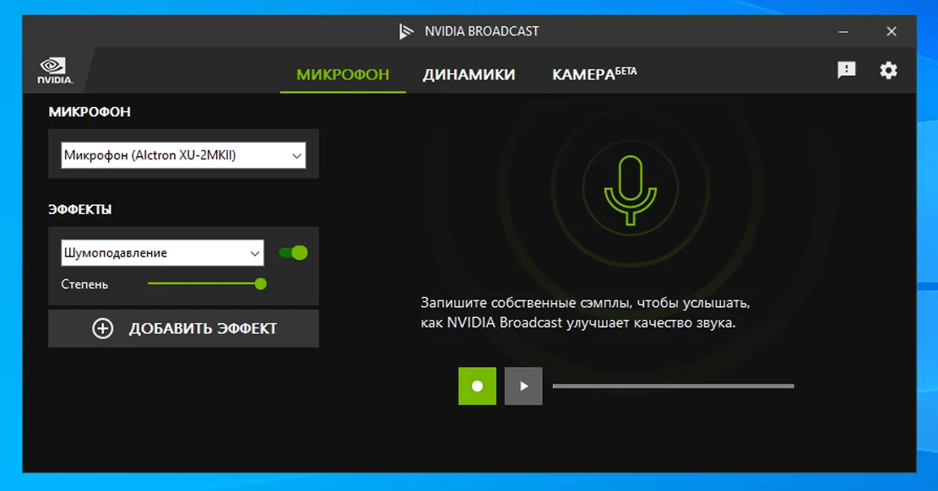Play the recorded sample
The width and height of the screenshot is (938, 491).
tap(523, 386)
